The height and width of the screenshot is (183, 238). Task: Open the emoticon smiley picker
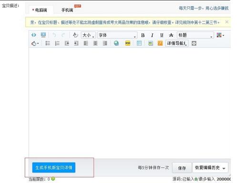(128, 43)
